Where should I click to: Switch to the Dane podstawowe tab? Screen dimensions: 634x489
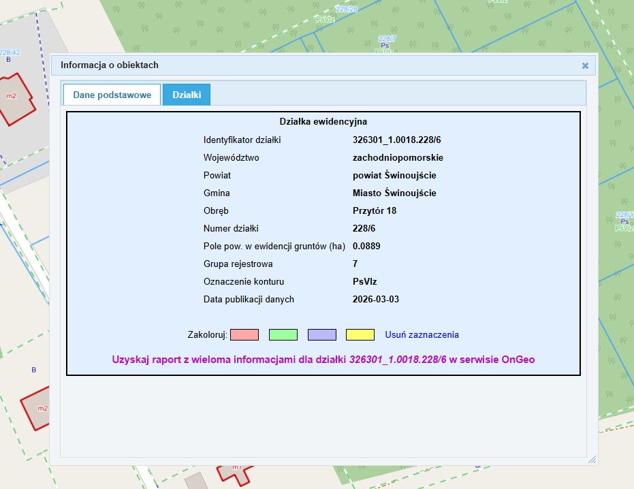click(x=112, y=95)
